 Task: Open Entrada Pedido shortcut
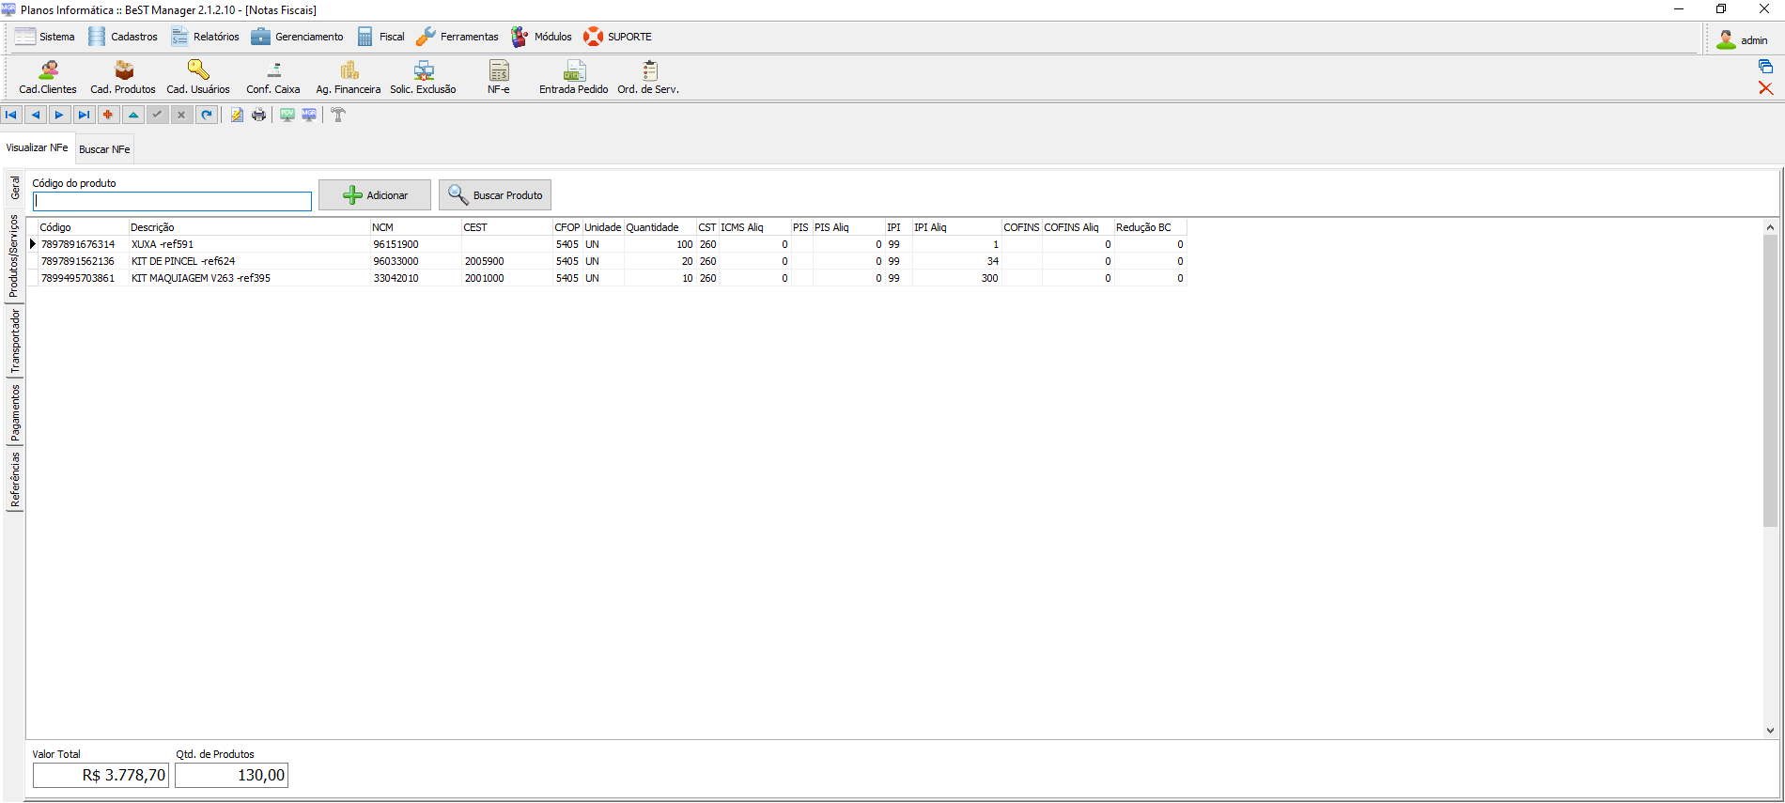click(x=574, y=77)
